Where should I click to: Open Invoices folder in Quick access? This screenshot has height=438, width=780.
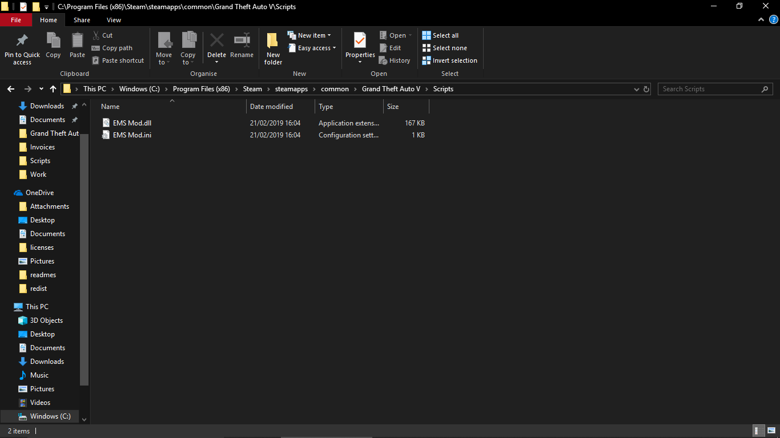pyautogui.click(x=42, y=147)
